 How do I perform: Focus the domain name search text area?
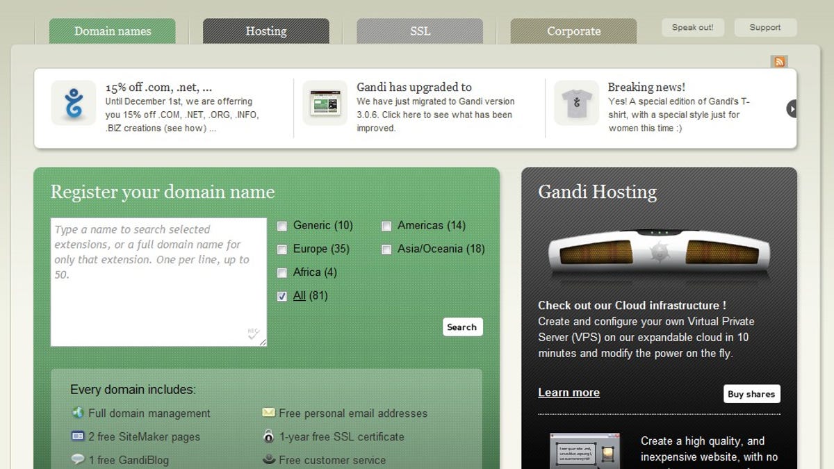[158, 282]
